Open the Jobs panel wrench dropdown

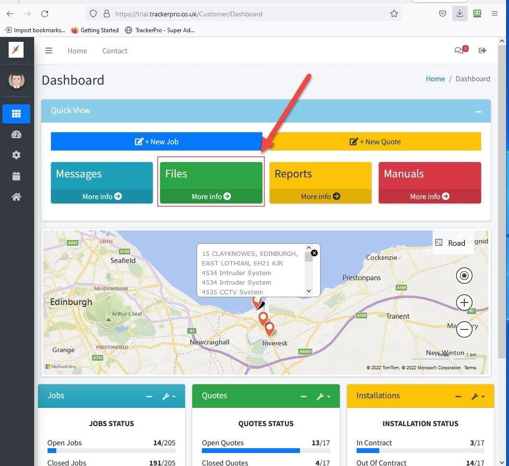(168, 396)
